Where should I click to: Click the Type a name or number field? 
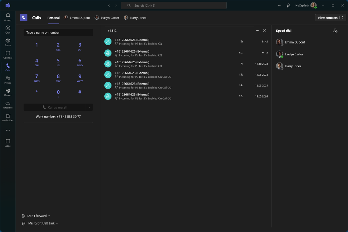click(x=58, y=33)
